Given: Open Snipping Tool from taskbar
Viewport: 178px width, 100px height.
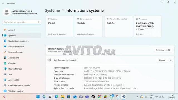Looking at the screenshot, I should [118, 97].
